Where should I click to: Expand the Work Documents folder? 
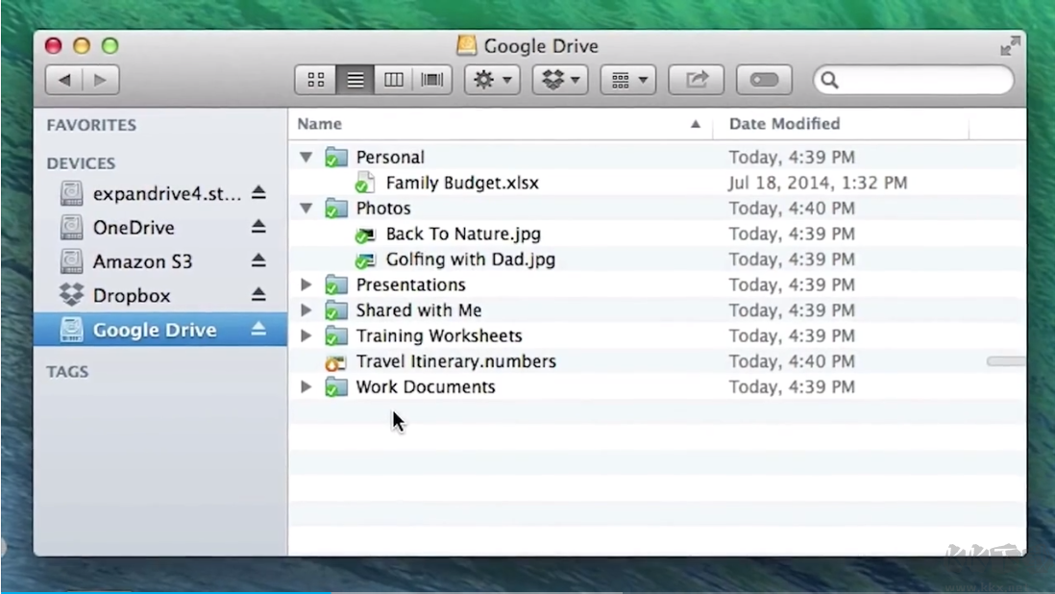pos(306,387)
